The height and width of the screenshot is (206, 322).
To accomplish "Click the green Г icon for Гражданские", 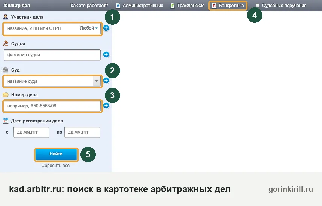I will tap(173, 6).
